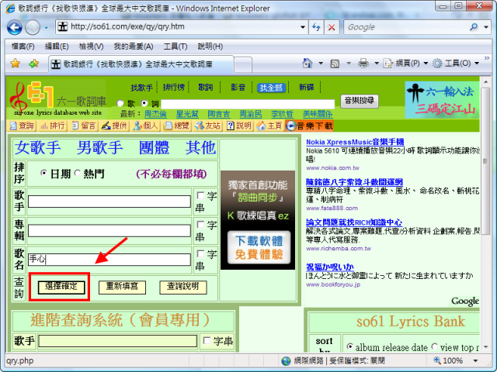Open the 檢視(V) menu

point(91,46)
